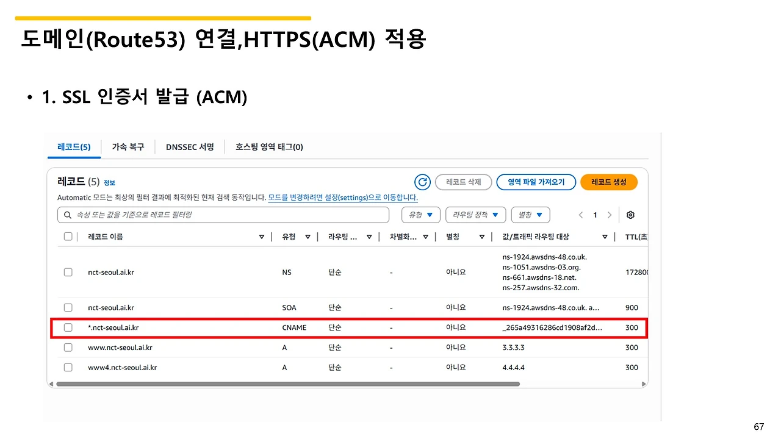Open the 별칭 filter dropdown

click(530, 215)
